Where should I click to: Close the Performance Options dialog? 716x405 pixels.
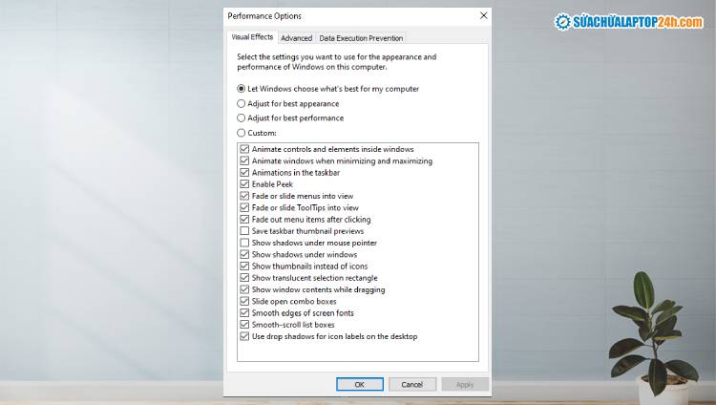[484, 15]
